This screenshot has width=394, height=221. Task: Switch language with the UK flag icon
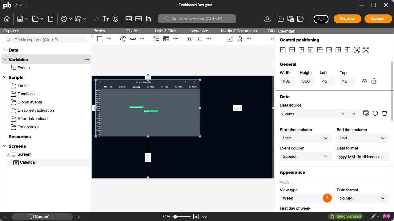pyautogui.click(x=386, y=216)
